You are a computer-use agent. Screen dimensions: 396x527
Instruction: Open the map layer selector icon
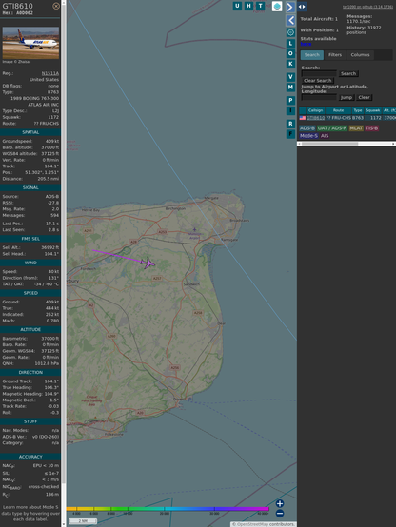pyautogui.click(x=277, y=7)
